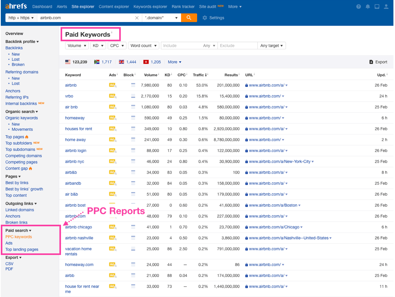The image size is (395, 297).
Task: Click the ahrefs logo
Action: pyautogui.click(x=16, y=6)
